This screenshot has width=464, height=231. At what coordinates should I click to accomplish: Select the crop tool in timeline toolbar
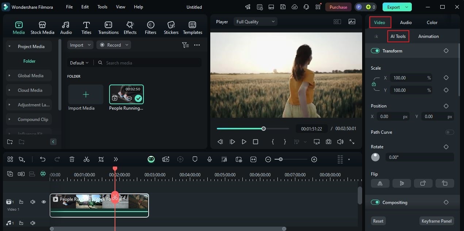[x=101, y=159]
